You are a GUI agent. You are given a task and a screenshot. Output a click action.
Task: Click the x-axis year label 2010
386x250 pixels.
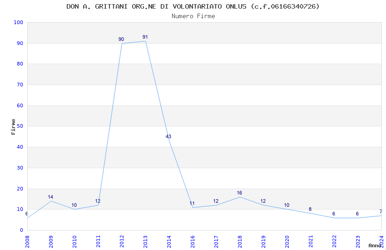tap(74, 241)
